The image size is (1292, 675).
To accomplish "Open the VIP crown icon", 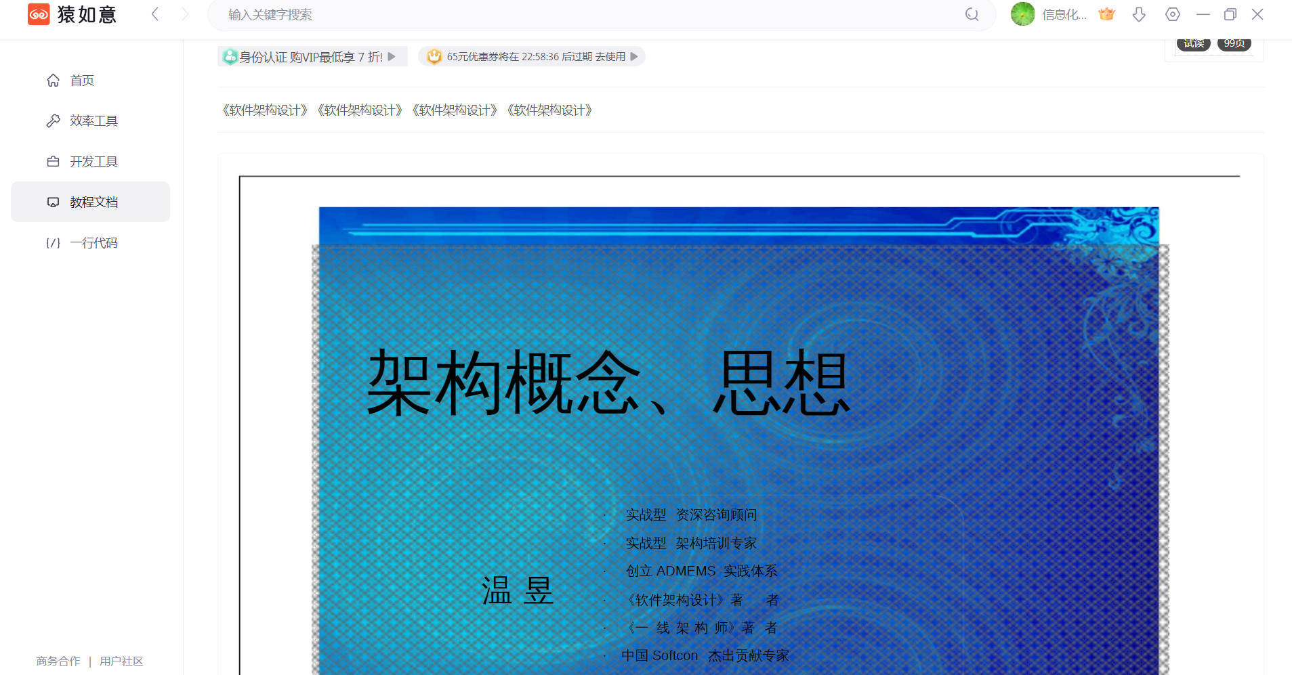I will pyautogui.click(x=1106, y=14).
